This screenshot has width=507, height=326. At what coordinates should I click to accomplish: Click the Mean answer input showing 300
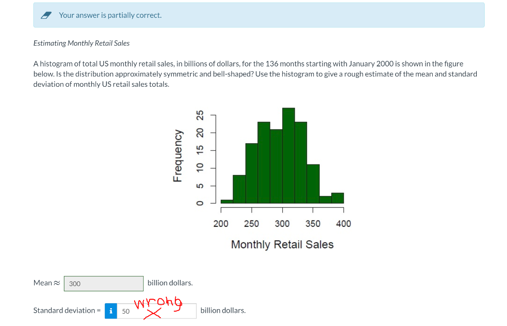point(103,283)
